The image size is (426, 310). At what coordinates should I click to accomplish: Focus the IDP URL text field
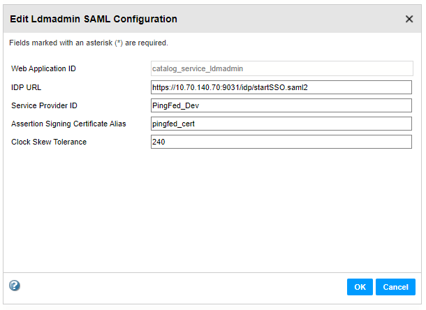click(281, 87)
